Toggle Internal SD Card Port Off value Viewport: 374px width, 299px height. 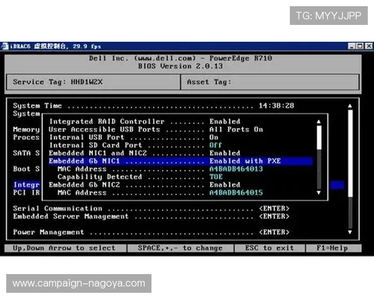point(215,145)
